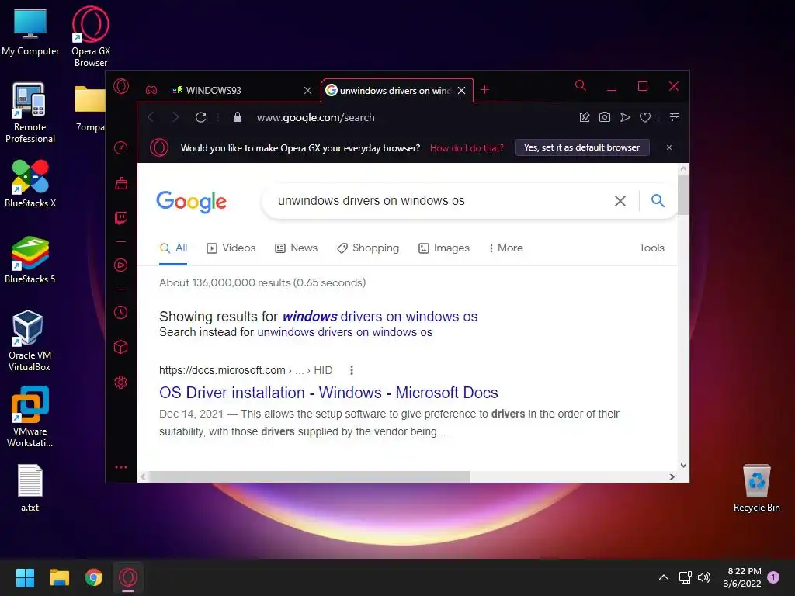This screenshot has height=596, width=795.
Task: Click Opera GX taskbar icon
Action: pyautogui.click(x=128, y=577)
